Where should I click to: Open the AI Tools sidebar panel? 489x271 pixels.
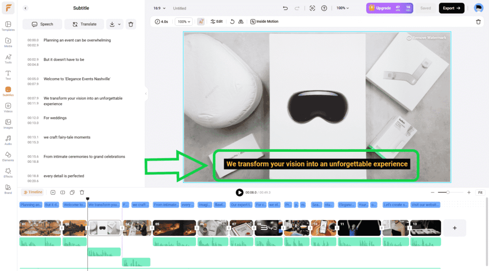(8, 59)
